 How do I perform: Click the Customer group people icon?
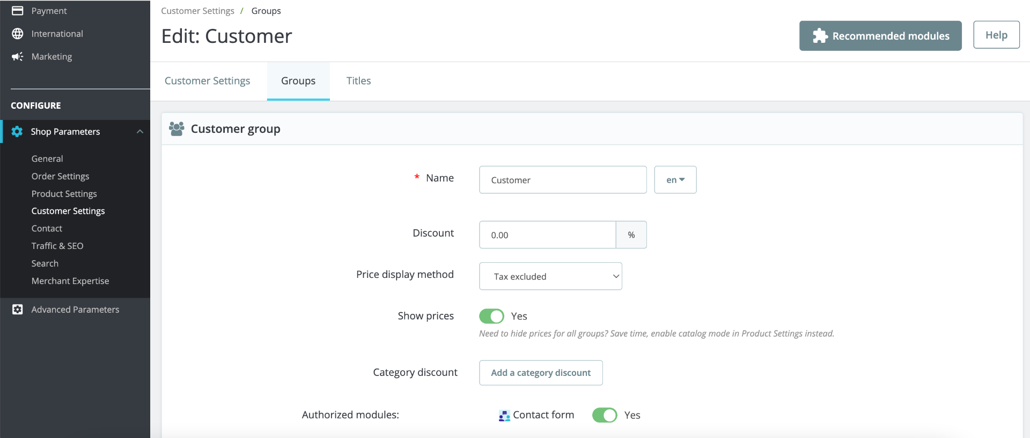pyautogui.click(x=176, y=129)
